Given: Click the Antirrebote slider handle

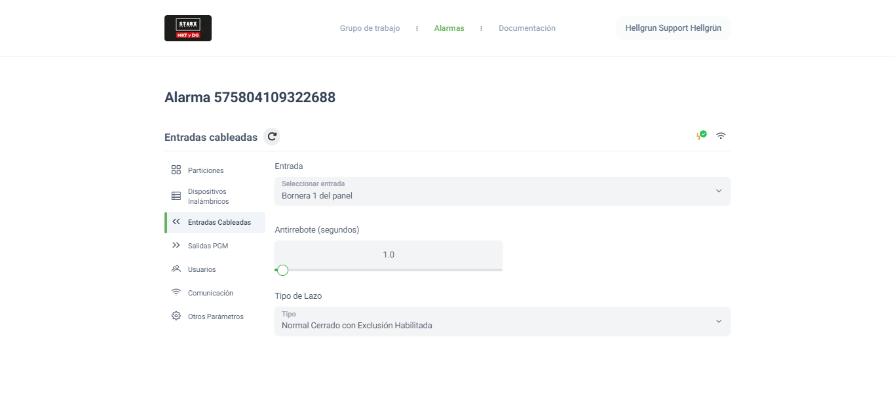Looking at the screenshot, I should click(x=282, y=270).
